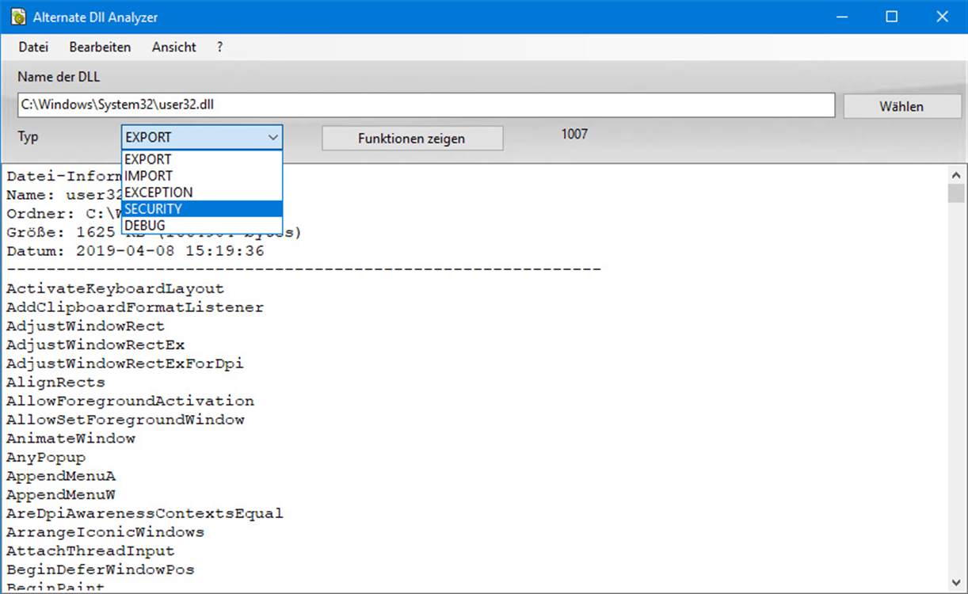Open the Bearbeiten menu
The image size is (968, 594).
[100, 47]
